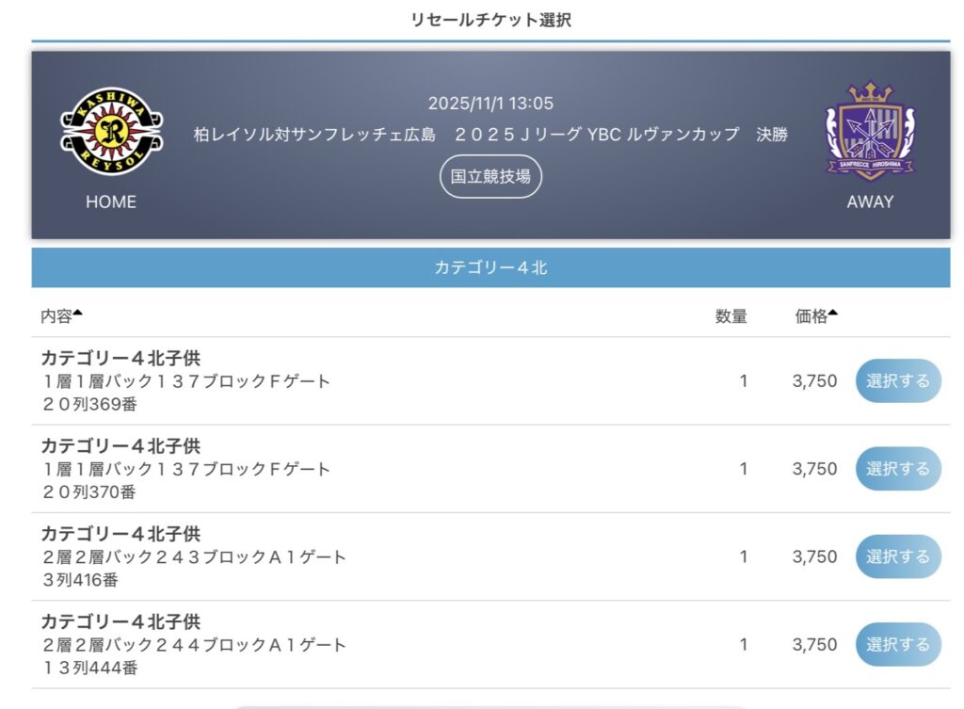Click the AWAY label under Sanfrecce
The height and width of the screenshot is (709, 964).
coord(870,201)
